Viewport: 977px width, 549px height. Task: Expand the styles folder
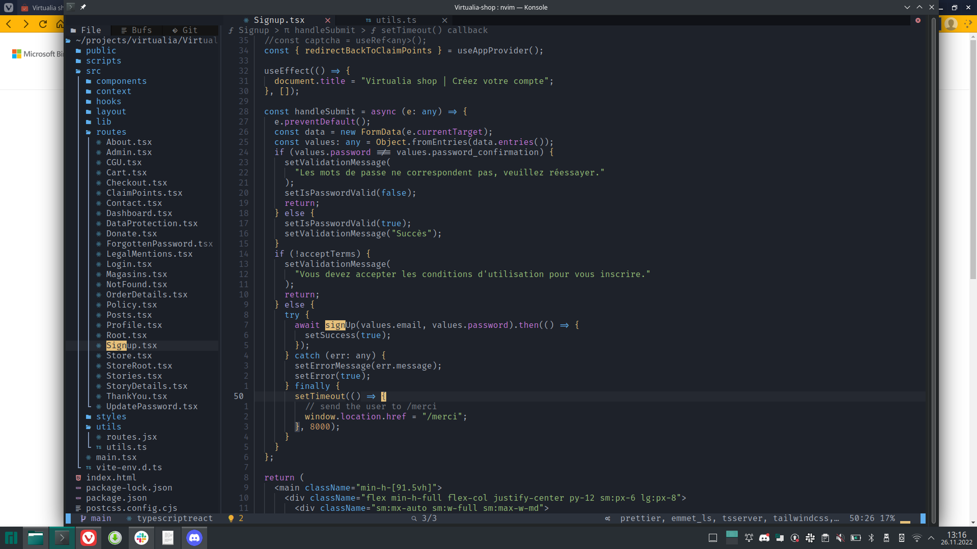pos(111,417)
